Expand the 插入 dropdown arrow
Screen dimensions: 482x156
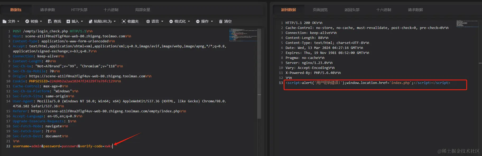pyautogui.click(x=82, y=21)
